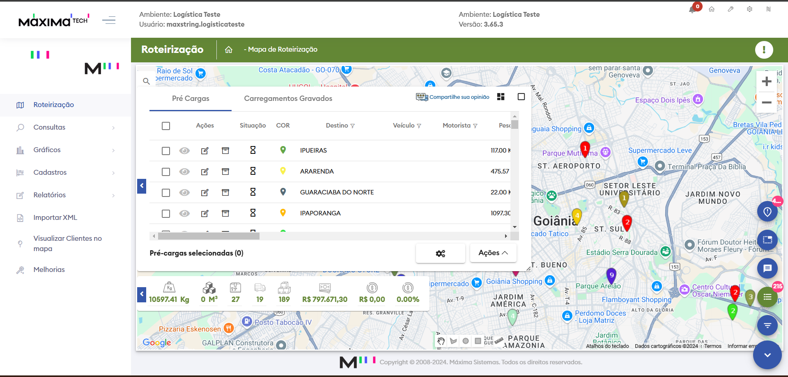Open the Destino column filter
Screen dimensions: 788x377
pyautogui.click(x=352, y=126)
